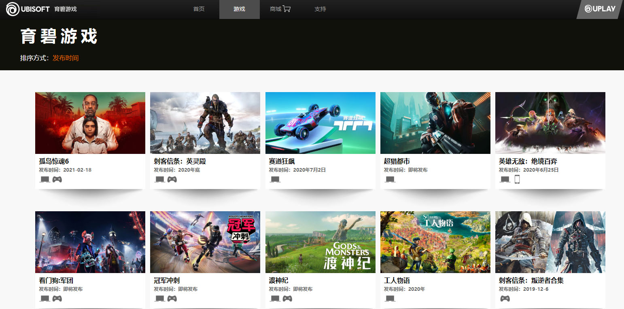Open the 发布时间 sort order dropdown

(66, 58)
